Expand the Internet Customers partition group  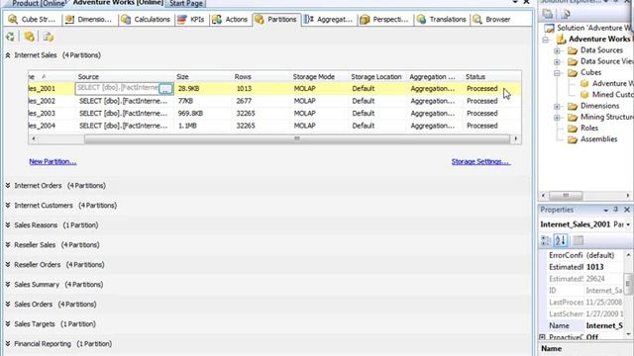coord(8,205)
